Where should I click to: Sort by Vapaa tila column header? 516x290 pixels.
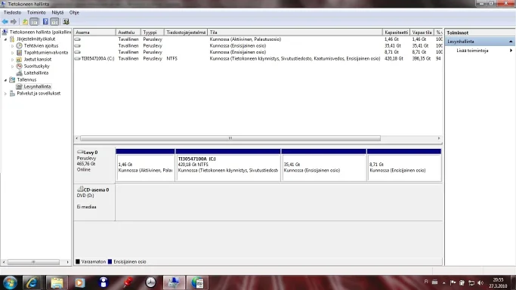(422, 32)
